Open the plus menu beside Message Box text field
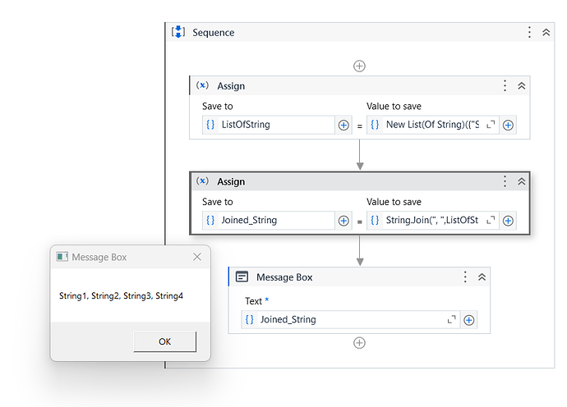Viewport: 567px width, 407px height. point(468,319)
